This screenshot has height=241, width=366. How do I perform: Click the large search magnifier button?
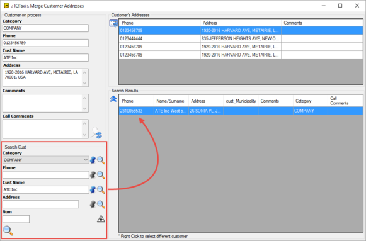[8, 230]
